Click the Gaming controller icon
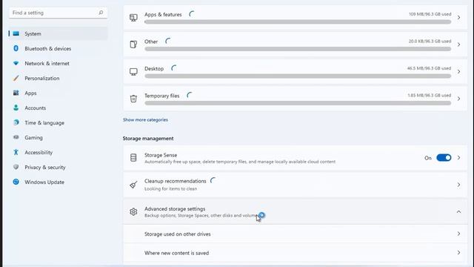The image size is (474, 267). point(16,137)
